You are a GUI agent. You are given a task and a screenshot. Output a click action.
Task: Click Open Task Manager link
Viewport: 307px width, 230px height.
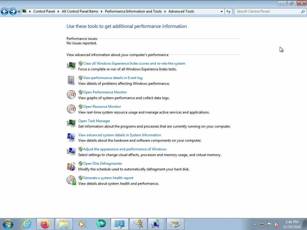[x=94, y=121]
